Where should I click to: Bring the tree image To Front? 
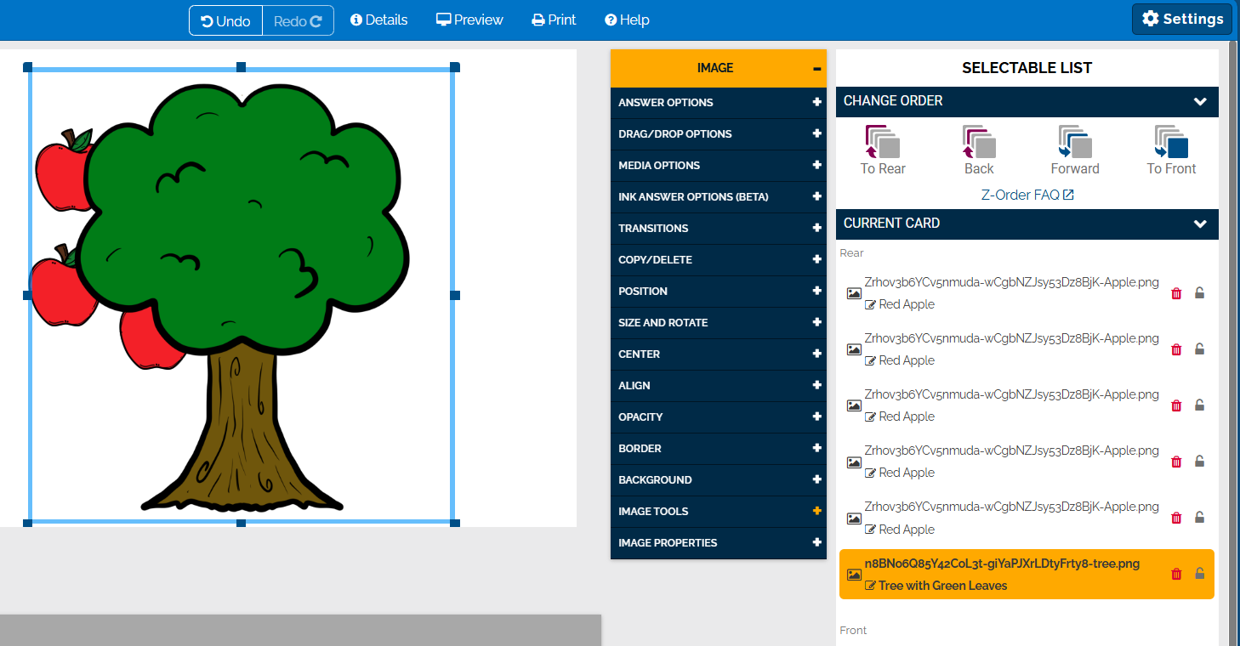(1170, 144)
